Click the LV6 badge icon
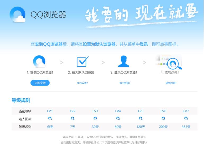204x147 pixels. pos(163,118)
